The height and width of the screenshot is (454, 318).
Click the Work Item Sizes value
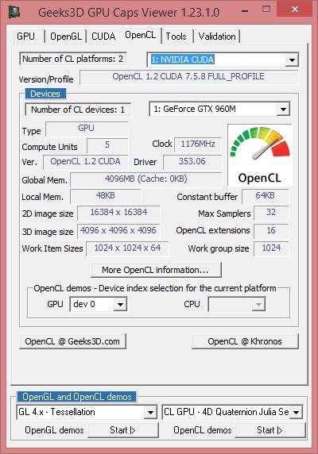coord(127,248)
